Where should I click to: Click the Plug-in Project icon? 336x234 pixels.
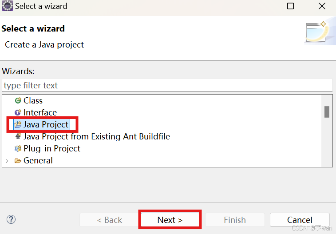coord(18,148)
